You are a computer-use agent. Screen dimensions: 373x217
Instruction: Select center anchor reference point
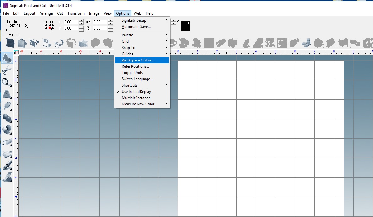(50, 25)
